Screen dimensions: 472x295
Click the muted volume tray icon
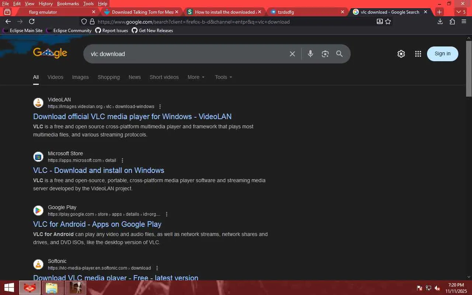(437, 288)
